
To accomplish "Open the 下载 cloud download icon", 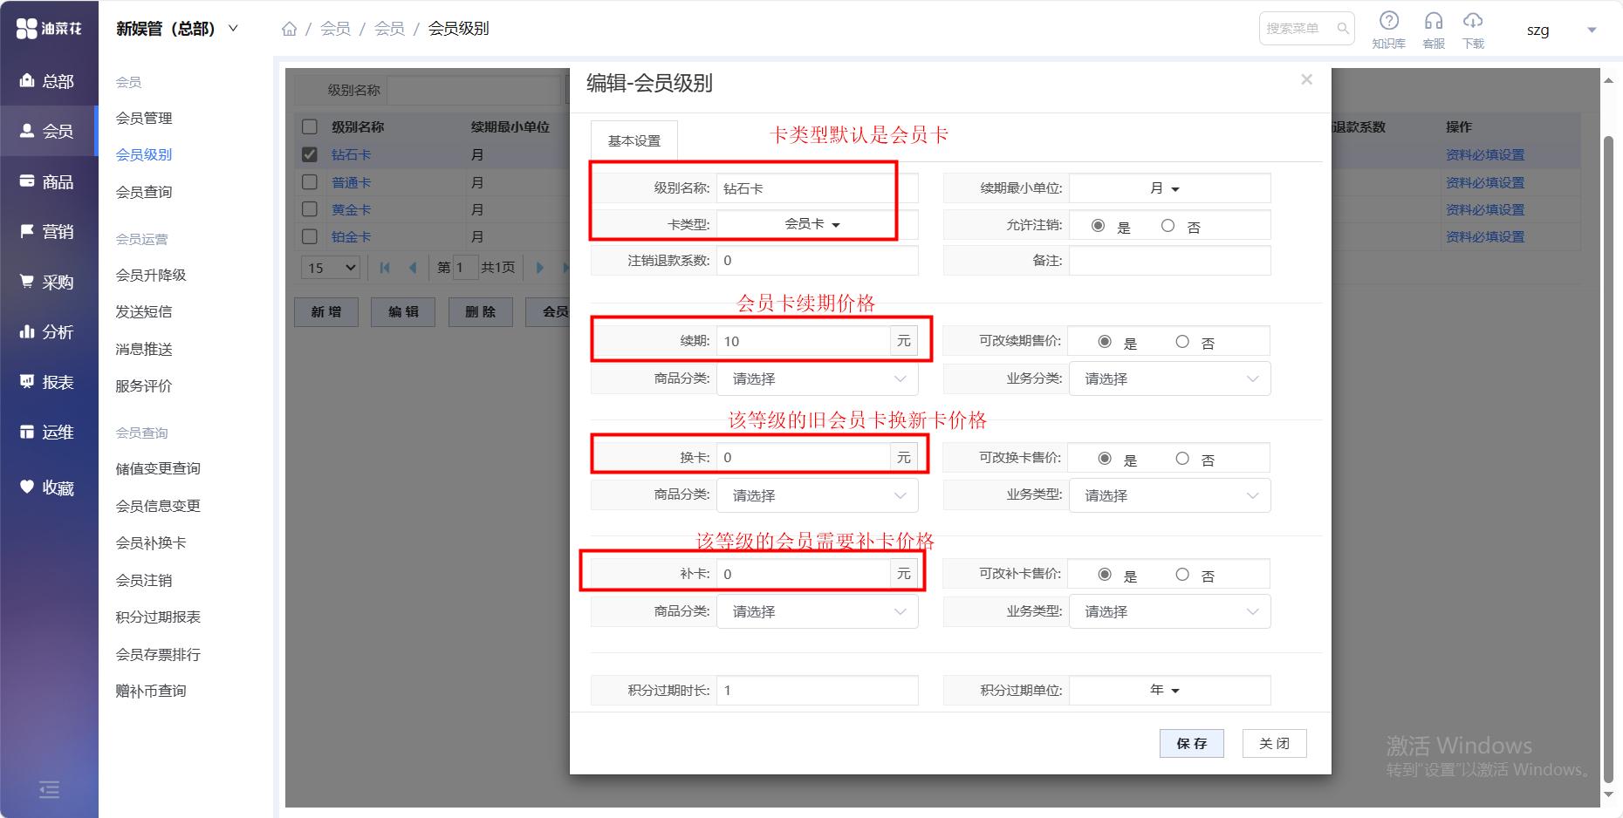I will click(1473, 29).
